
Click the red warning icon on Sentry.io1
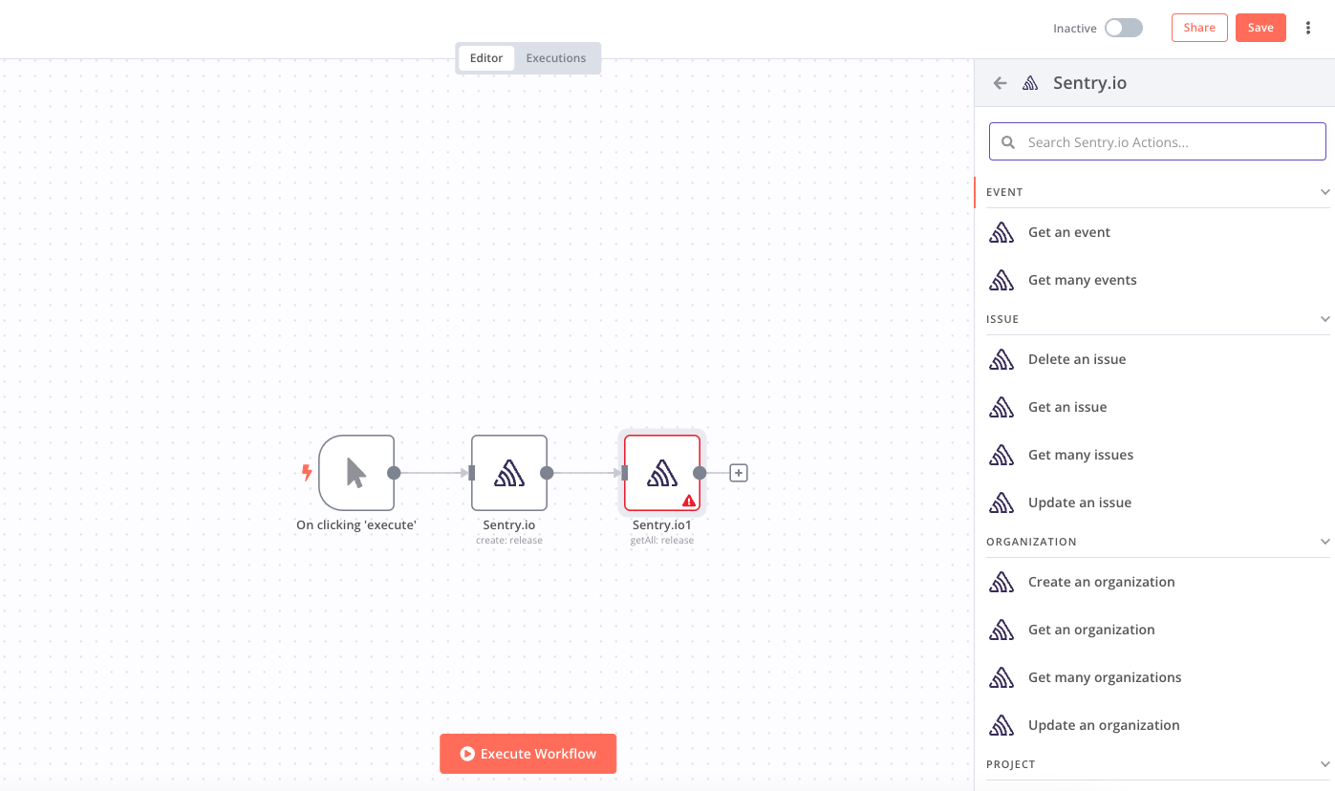click(688, 501)
